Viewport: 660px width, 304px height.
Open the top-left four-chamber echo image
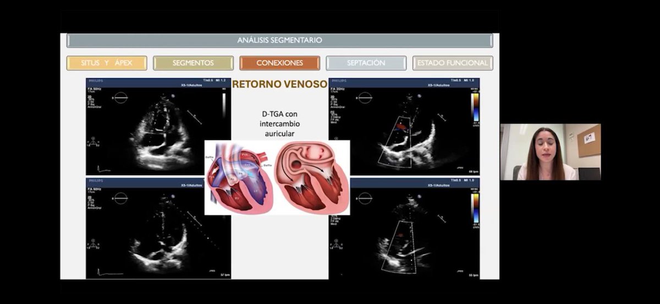158,127
